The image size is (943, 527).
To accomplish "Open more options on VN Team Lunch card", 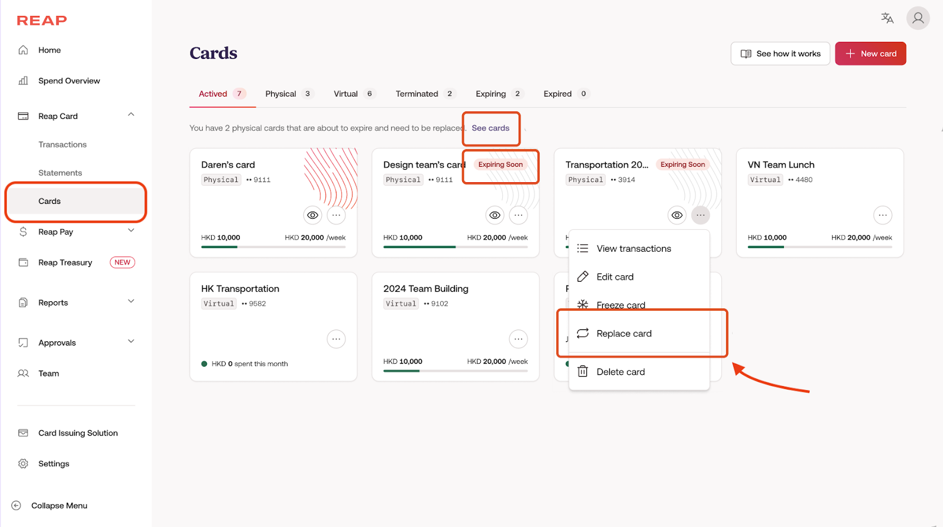I will [x=882, y=215].
